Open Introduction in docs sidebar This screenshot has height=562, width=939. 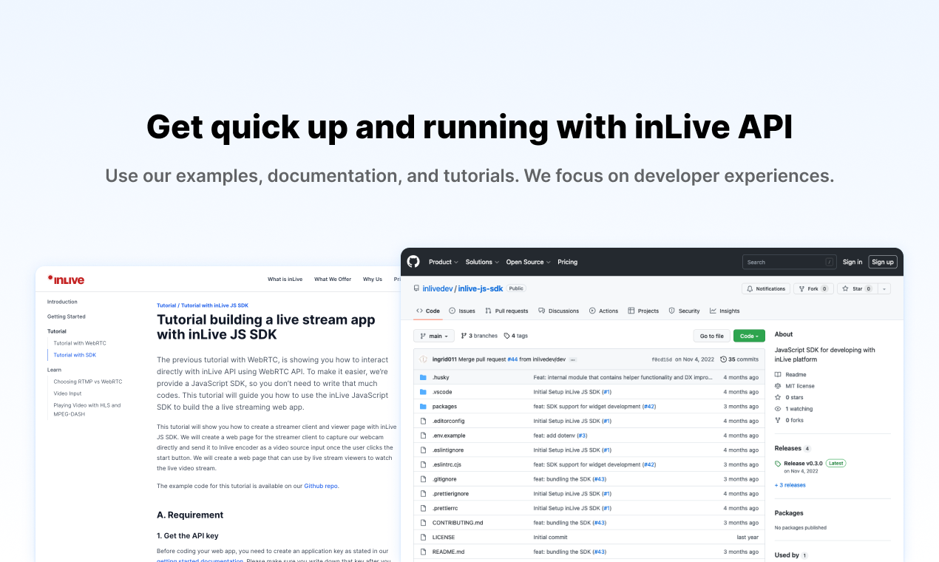(x=62, y=302)
